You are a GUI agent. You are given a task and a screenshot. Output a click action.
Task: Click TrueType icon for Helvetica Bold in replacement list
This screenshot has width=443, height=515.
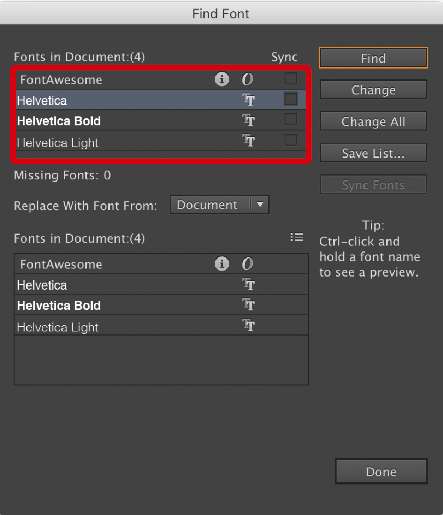(x=248, y=305)
